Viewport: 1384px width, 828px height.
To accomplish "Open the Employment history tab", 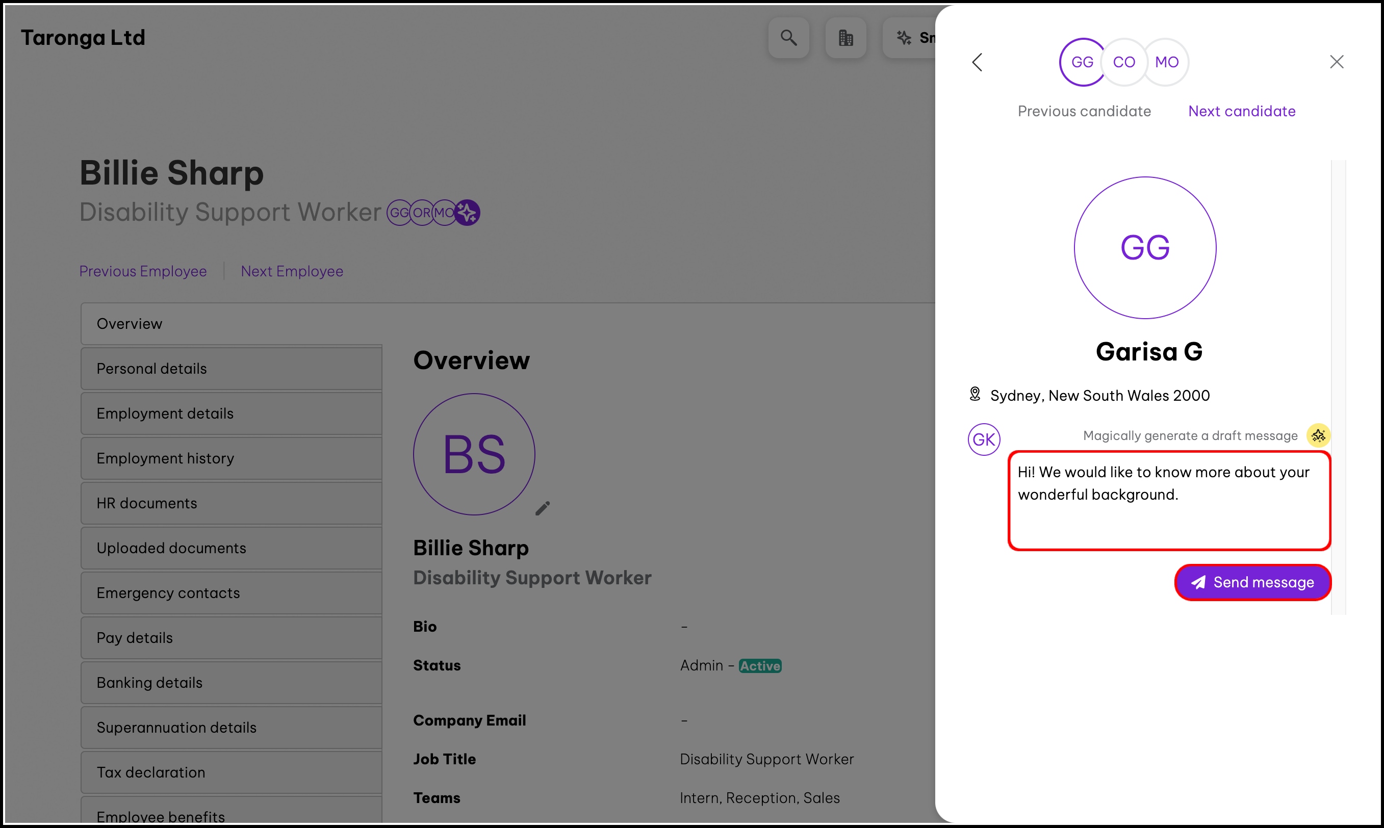I will [231, 458].
